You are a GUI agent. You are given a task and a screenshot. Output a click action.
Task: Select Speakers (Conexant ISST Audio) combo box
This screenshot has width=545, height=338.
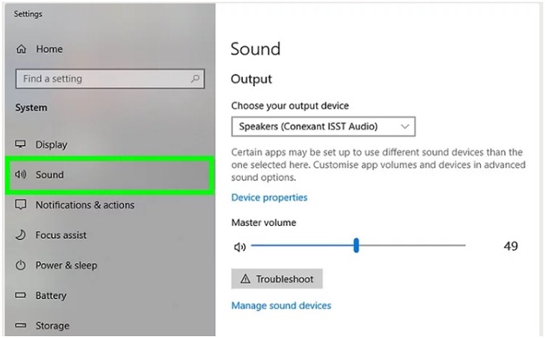[323, 126]
